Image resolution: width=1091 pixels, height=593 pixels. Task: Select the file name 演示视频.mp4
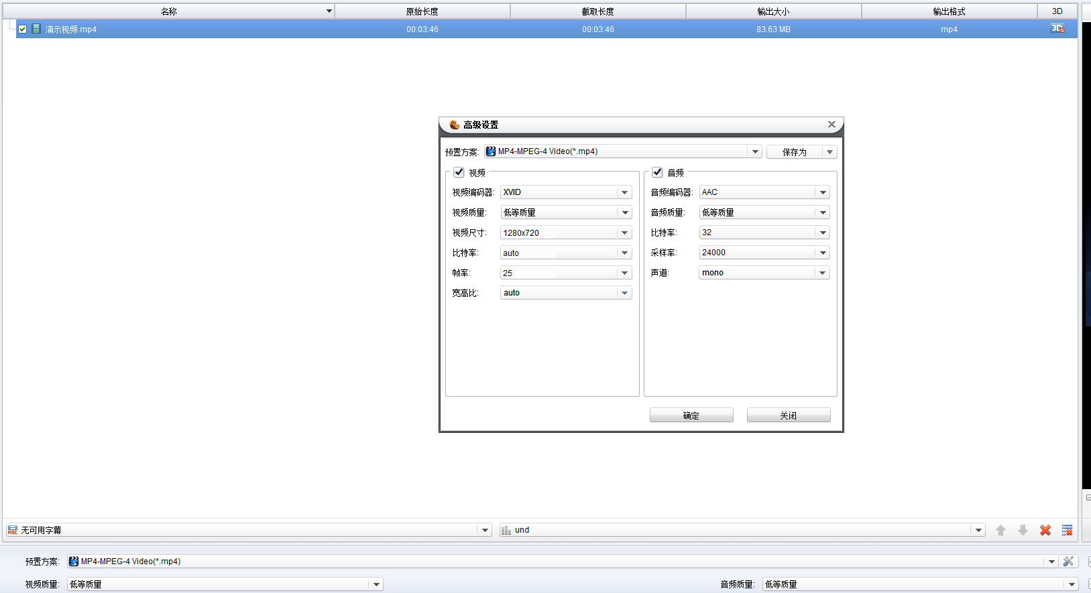click(71, 29)
